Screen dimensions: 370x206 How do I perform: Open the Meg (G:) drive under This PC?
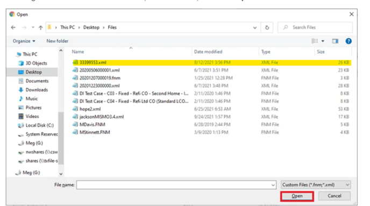pos(34,143)
